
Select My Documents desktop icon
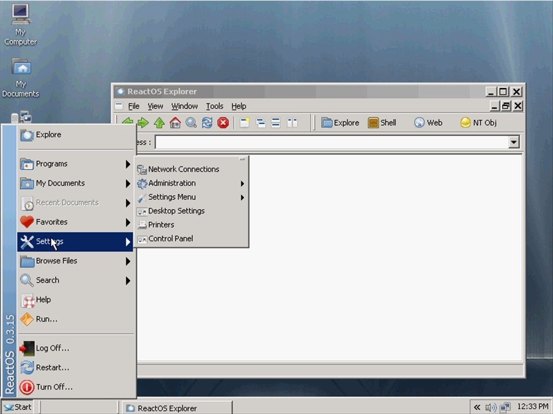[21, 78]
